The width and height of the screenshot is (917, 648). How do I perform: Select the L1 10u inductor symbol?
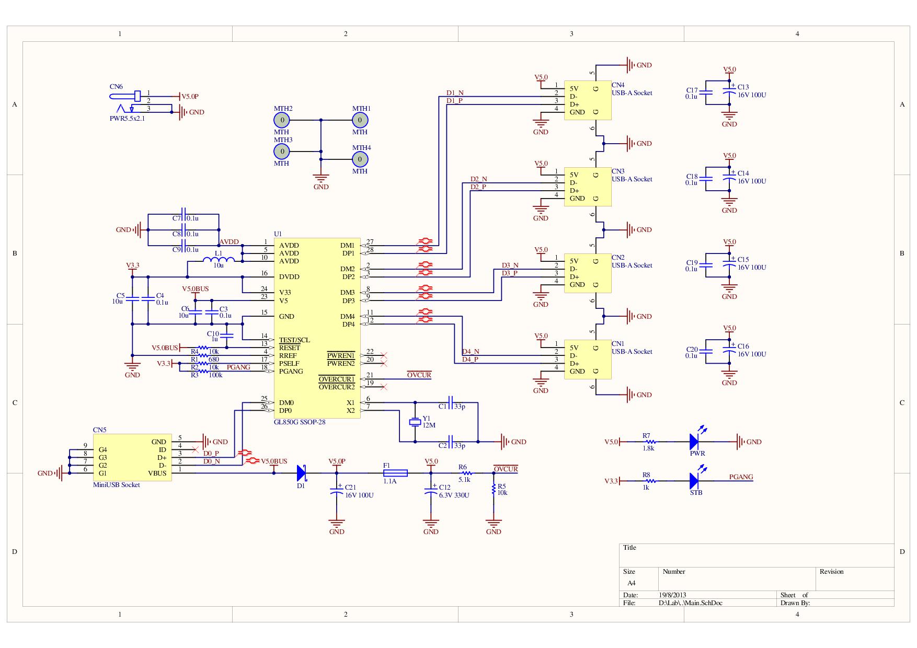[218, 260]
